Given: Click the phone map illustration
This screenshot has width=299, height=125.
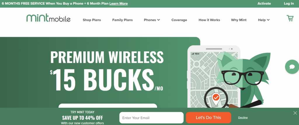Looking at the screenshot, I should (x=214, y=77).
